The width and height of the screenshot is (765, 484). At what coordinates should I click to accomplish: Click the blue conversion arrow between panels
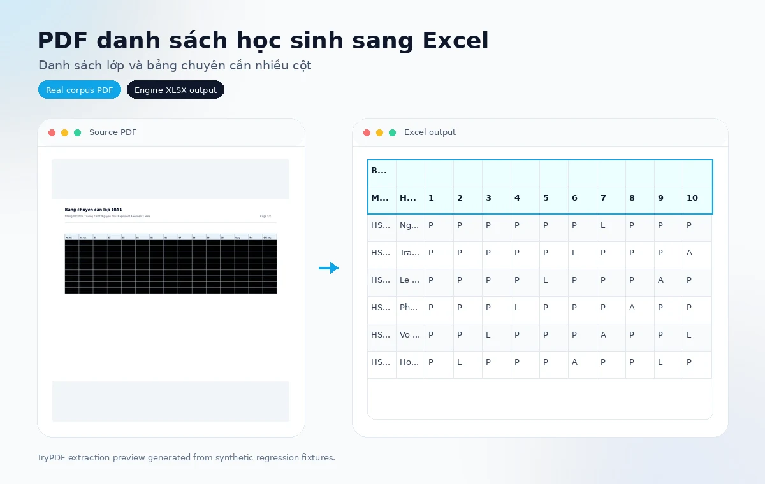pos(328,268)
